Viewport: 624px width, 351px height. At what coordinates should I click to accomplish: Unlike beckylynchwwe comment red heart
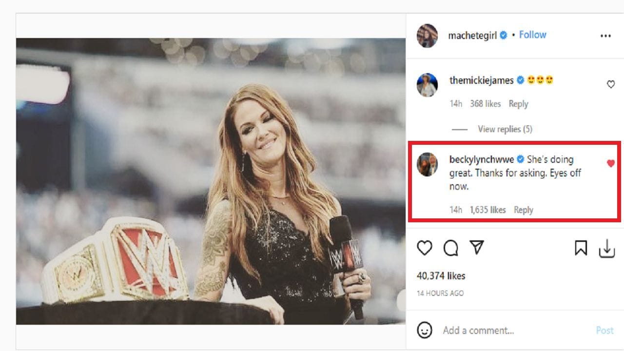(x=610, y=163)
